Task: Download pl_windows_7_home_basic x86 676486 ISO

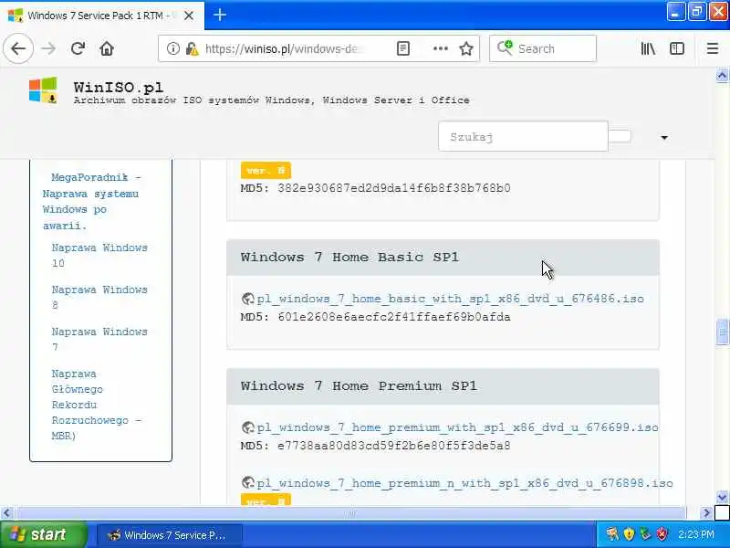Action: pyautogui.click(x=450, y=299)
